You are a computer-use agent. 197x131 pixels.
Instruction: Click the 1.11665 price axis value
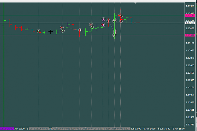[190, 110]
